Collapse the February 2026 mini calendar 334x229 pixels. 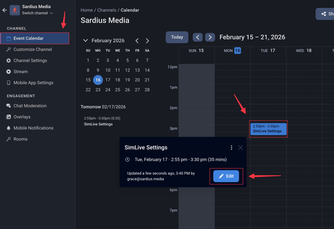[86, 40]
